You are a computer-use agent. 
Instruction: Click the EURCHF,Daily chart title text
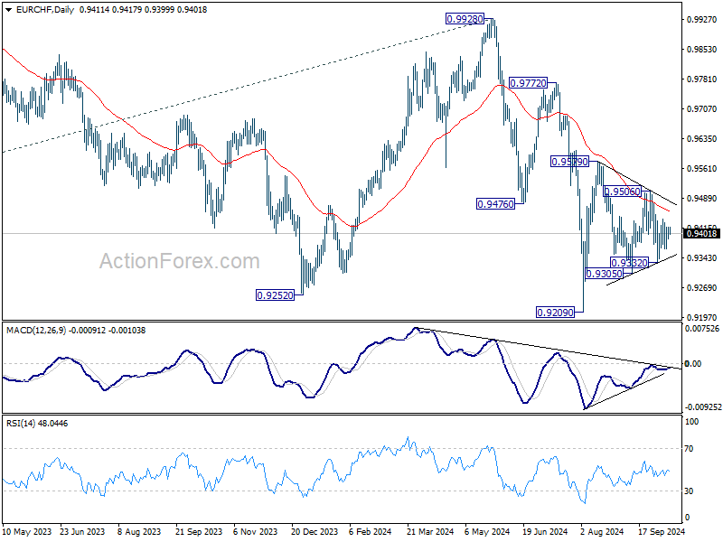pyautogui.click(x=44, y=9)
